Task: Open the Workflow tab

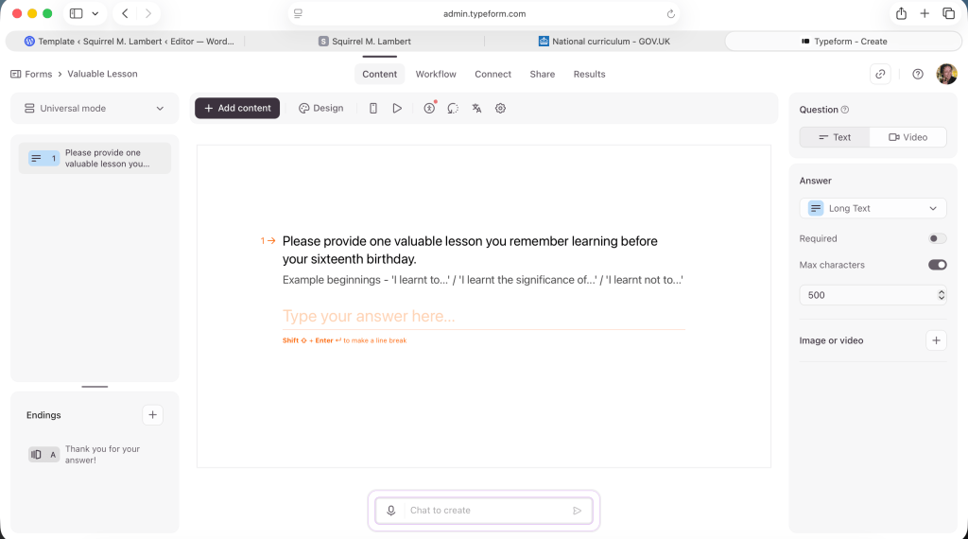Action: coord(436,74)
